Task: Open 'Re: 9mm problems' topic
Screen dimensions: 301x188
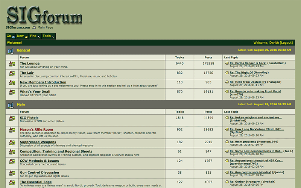Action: [243, 142]
